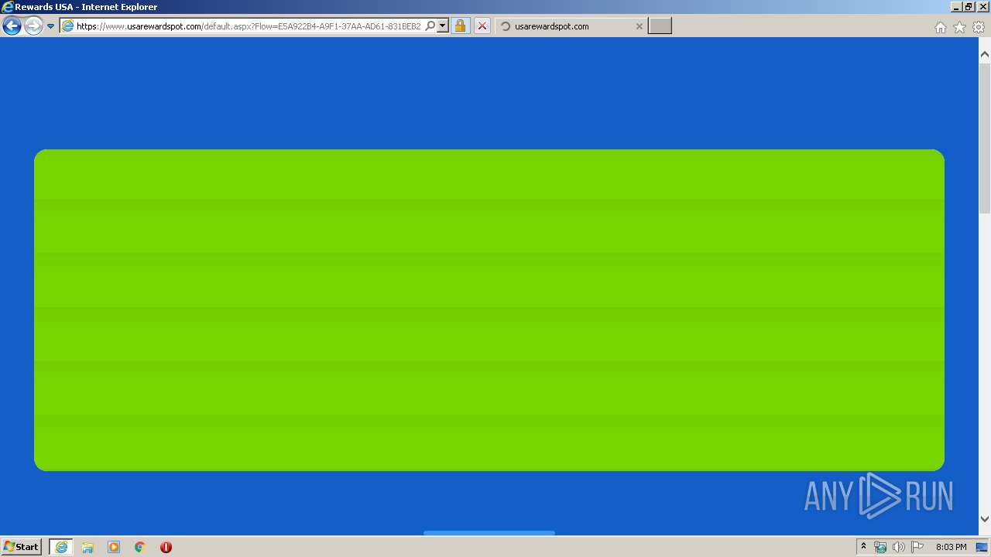Launch Google Chrome from the taskbar
991x557 pixels.
[140, 547]
